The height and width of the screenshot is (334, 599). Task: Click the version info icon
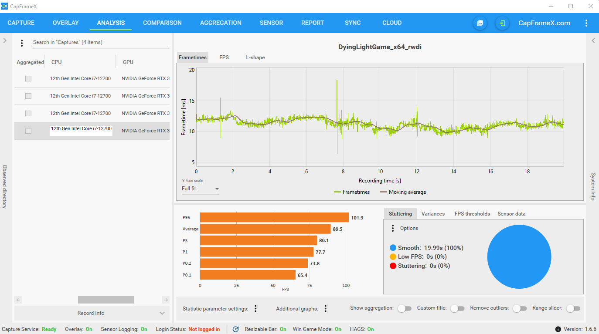[x=558, y=329]
